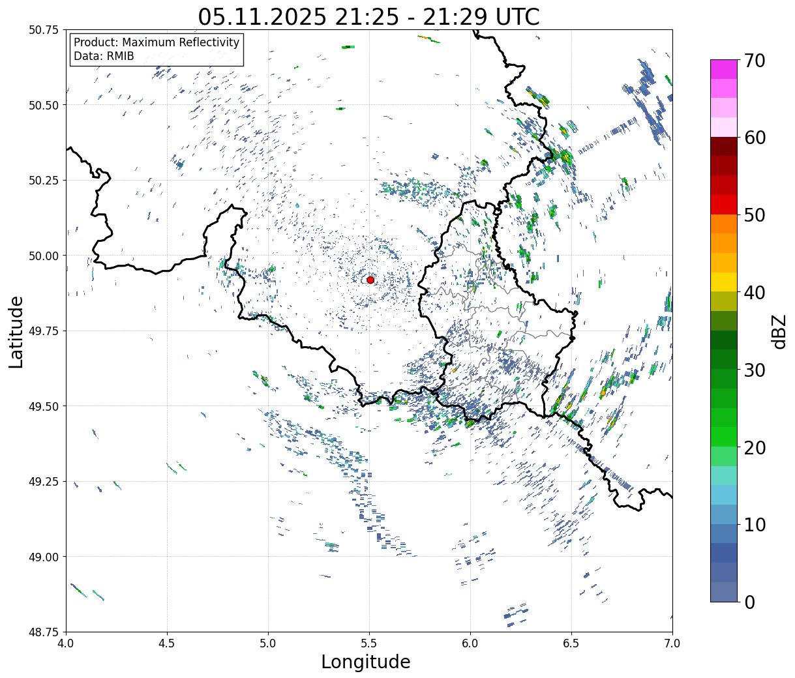Click the 49.00 latitude tick label
This screenshot has width=795, height=678.
(44, 557)
